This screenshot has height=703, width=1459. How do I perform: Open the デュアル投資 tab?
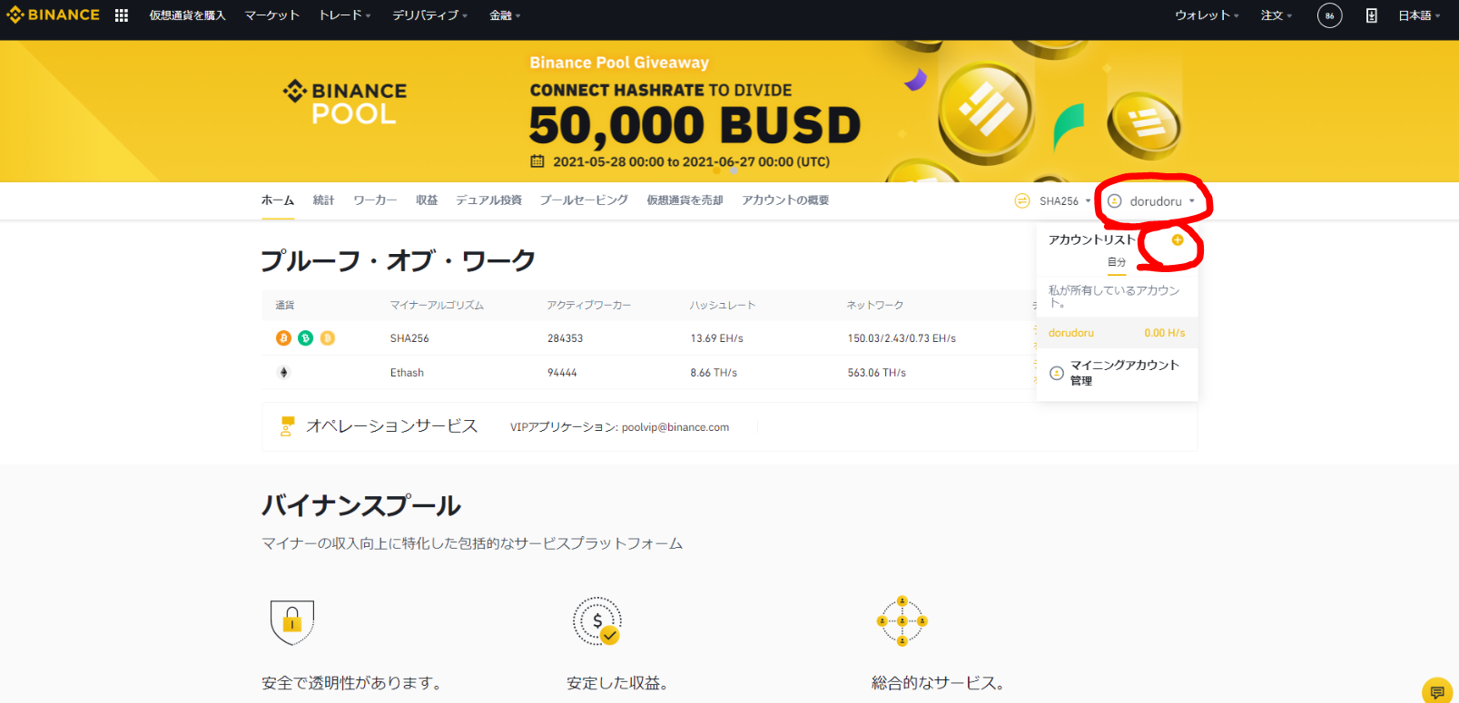pyautogui.click(x=488, y=200)
